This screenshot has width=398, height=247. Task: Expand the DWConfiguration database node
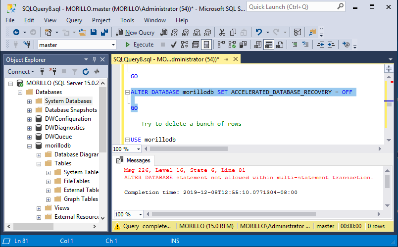point(29,119)
